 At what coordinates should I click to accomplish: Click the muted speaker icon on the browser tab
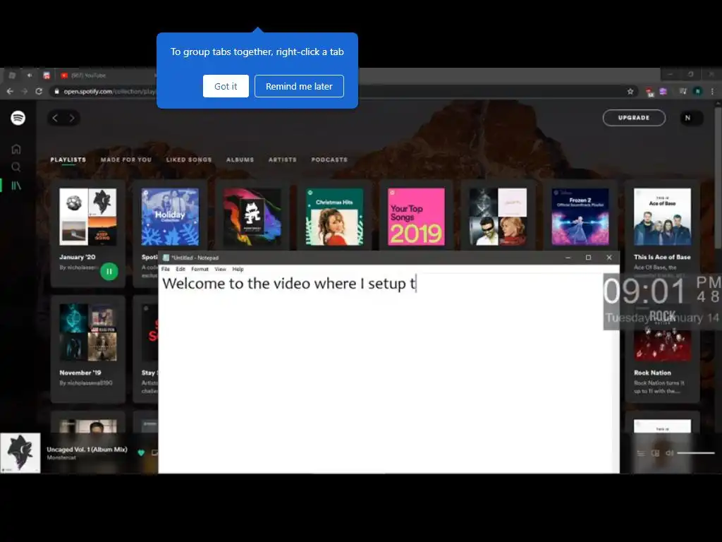(30, 75)
